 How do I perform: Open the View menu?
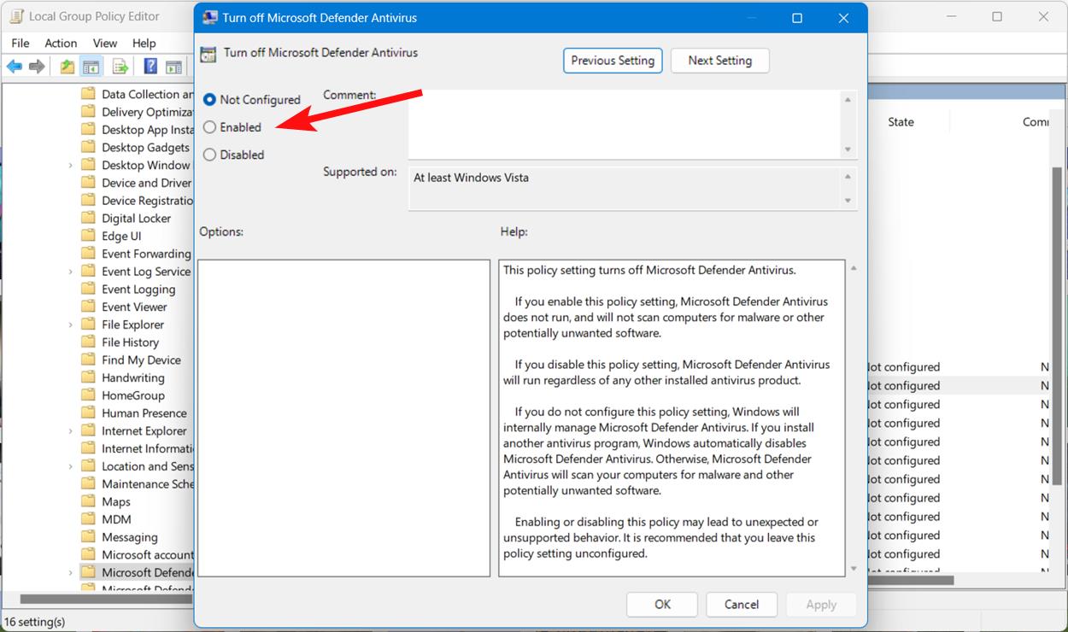[104, 43]
